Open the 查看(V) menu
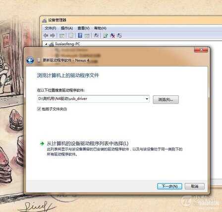Viewport: 222px width, 212px height. click(x=84, y=28)
